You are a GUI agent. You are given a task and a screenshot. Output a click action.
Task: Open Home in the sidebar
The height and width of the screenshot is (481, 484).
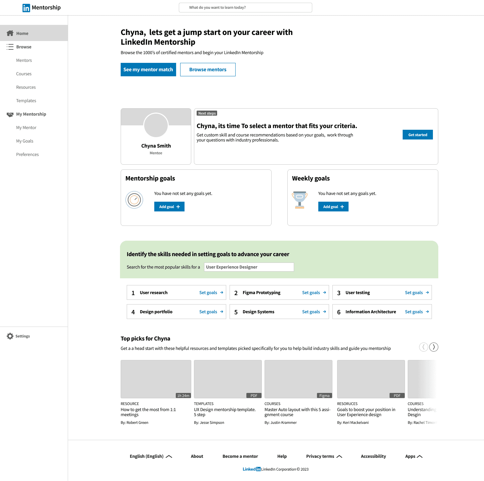pyautogui.click(x=34, y=33)
